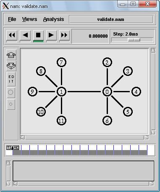Click the link between nodes 1 and 7

pyautogui.click(x=61, y=77)
